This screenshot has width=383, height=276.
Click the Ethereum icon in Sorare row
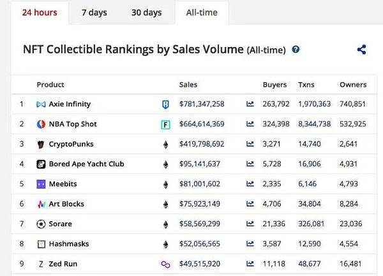(165, 224)
